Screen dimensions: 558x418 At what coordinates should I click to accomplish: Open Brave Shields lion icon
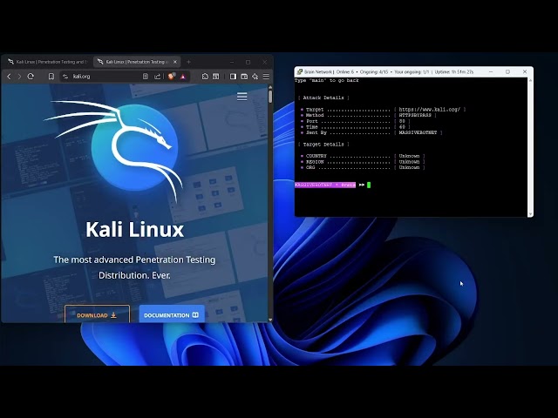click(x=172, y=76)
